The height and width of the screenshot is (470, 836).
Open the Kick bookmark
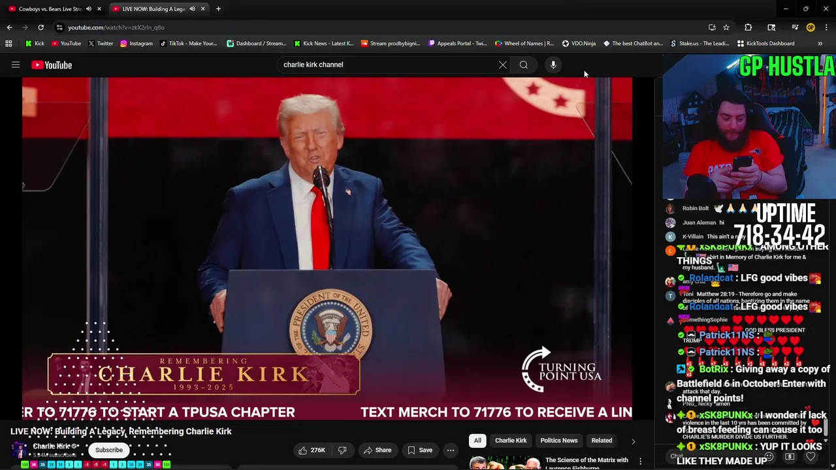pyautogui.click(x=35, y=43)
